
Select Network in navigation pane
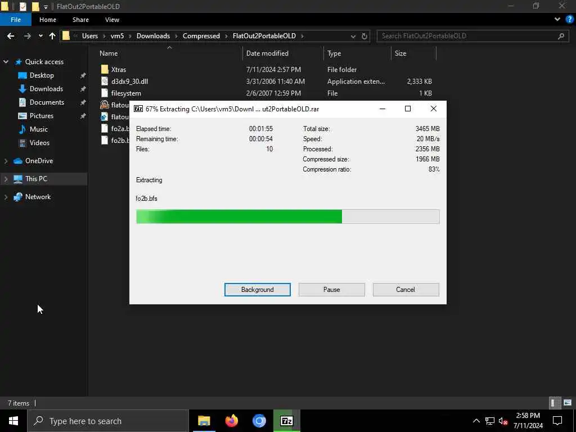38,197
